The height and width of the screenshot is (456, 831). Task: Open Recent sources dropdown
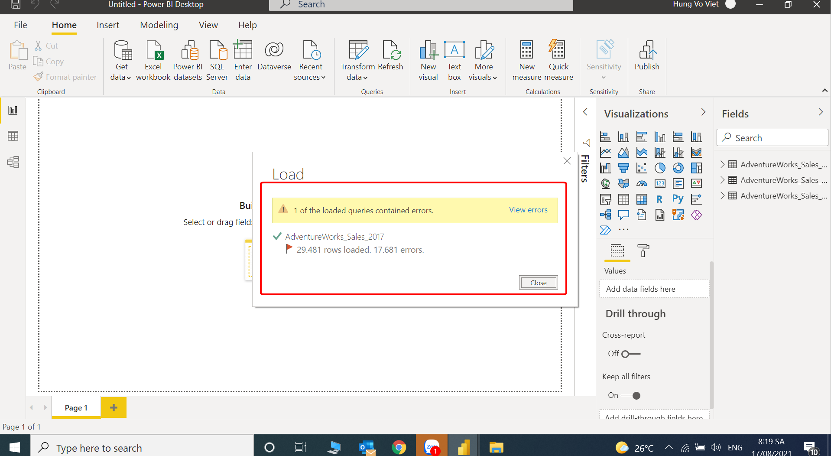click(x=310, y=61)
